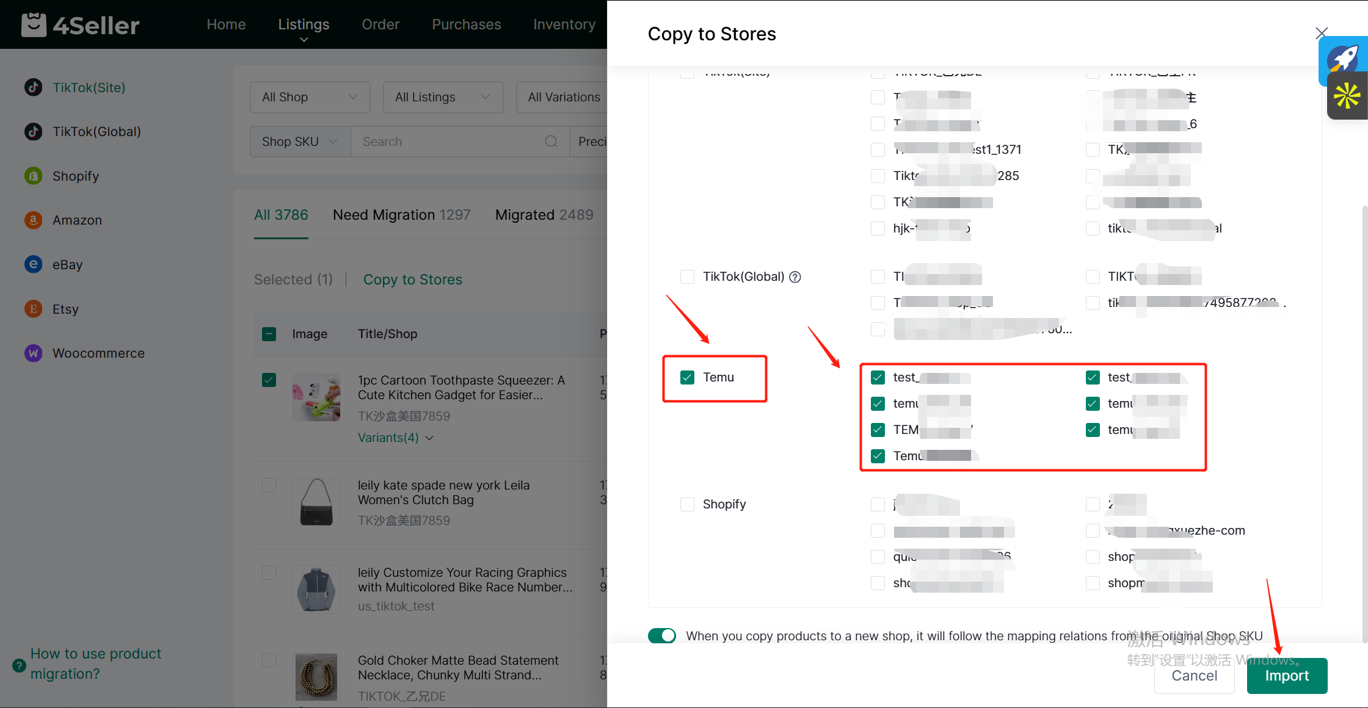Uncheck the Temu platform checkbox
Viewport: 1368px width, 708px height.
click(688, 377)
